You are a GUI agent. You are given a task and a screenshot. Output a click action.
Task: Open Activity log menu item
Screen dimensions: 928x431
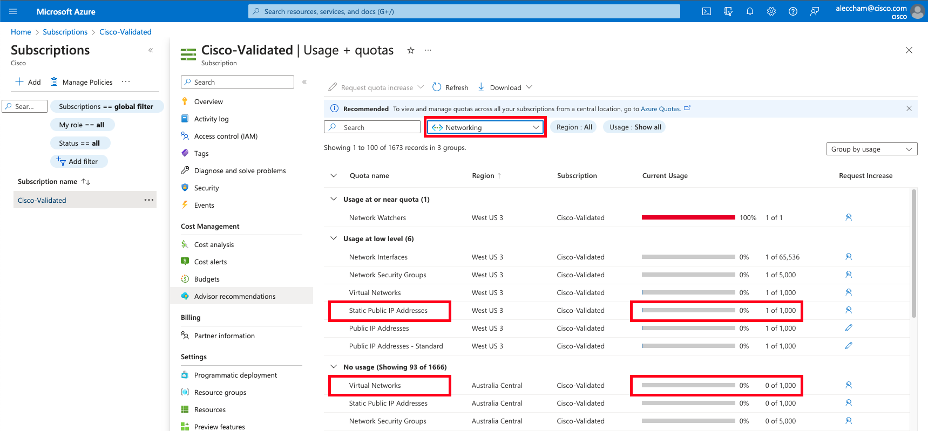pyautogui.click(x=211, y=119)
